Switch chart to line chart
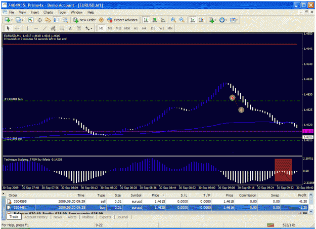This screenshot has width=316, height=229. point(163,20)
